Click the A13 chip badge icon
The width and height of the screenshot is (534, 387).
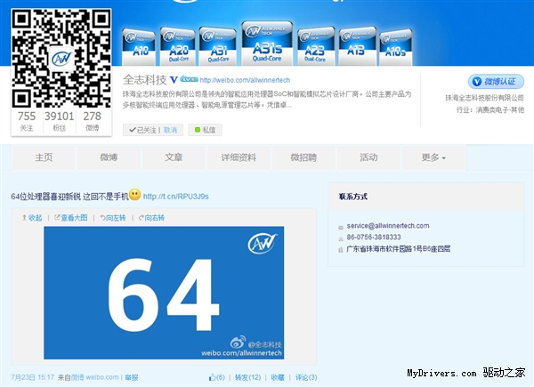358,46
